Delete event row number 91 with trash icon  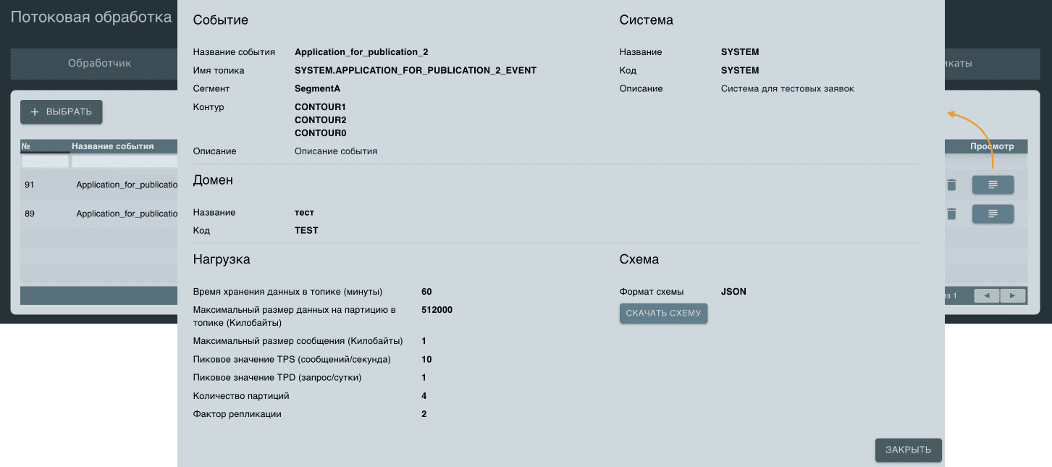[951, 185]
